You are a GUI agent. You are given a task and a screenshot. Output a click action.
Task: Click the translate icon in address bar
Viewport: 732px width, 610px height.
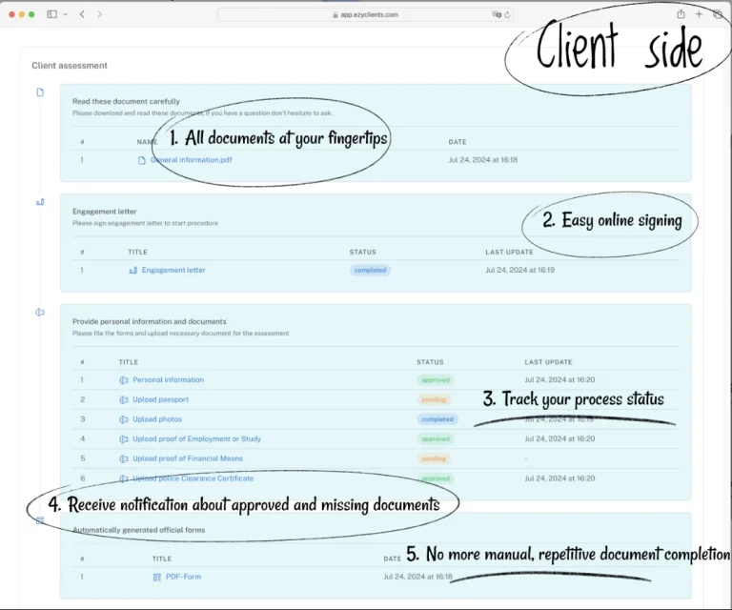tap(497, 14)
